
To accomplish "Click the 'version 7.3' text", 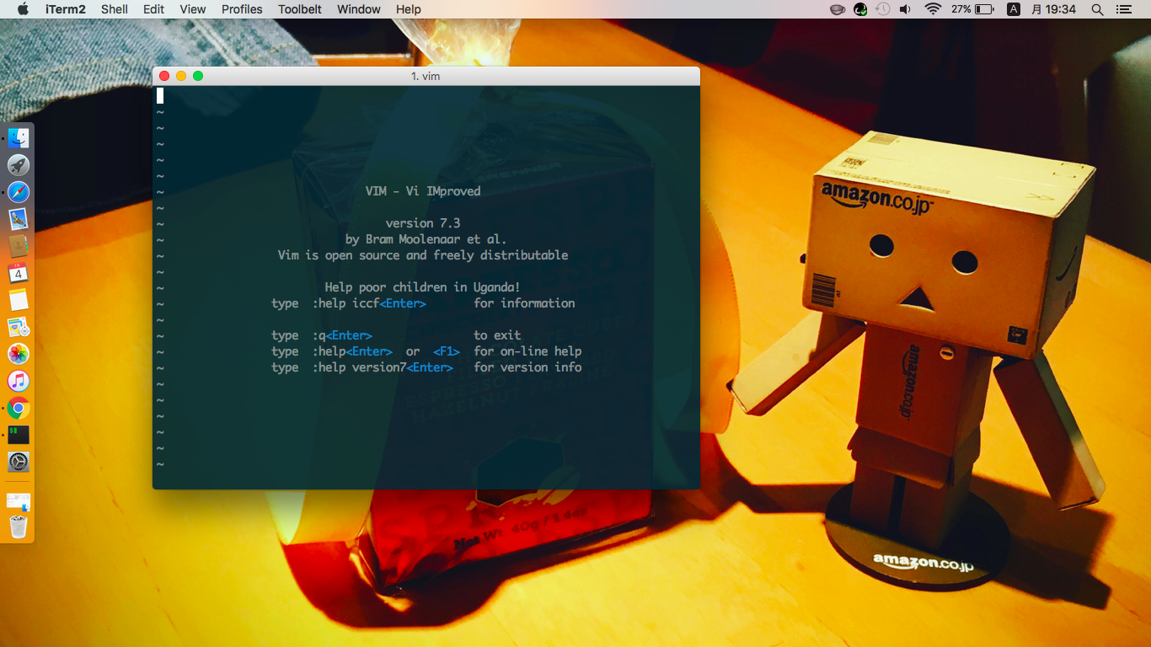I will point(423,223).
